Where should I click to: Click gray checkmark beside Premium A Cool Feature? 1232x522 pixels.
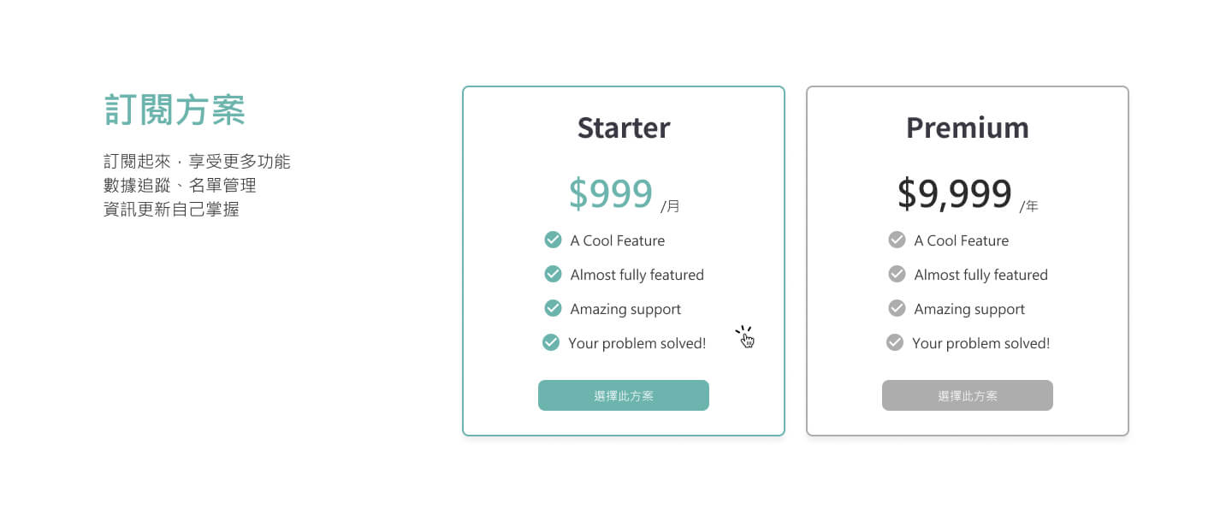click(897, 240)
